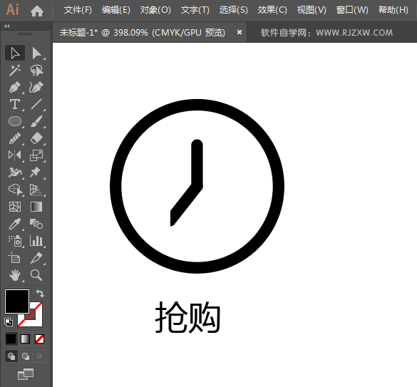
Task: Select the Eyedropper tool
Action: click(15, 224)
